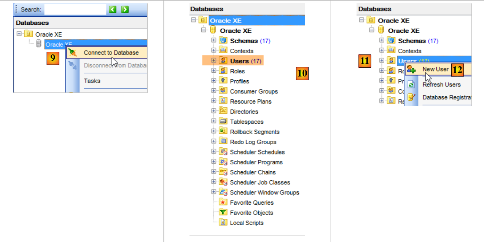
Task: Select the Scheduler Window Groups item
Action: point(264,193)
